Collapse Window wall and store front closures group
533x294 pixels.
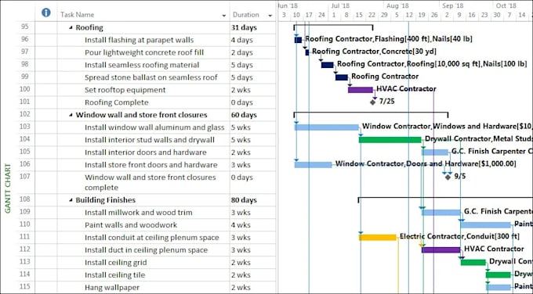[71, 115]
